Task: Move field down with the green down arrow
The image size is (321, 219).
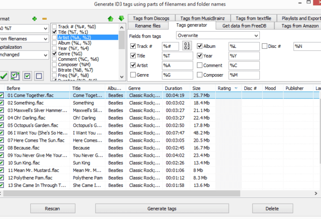Action: coord(121,19)
